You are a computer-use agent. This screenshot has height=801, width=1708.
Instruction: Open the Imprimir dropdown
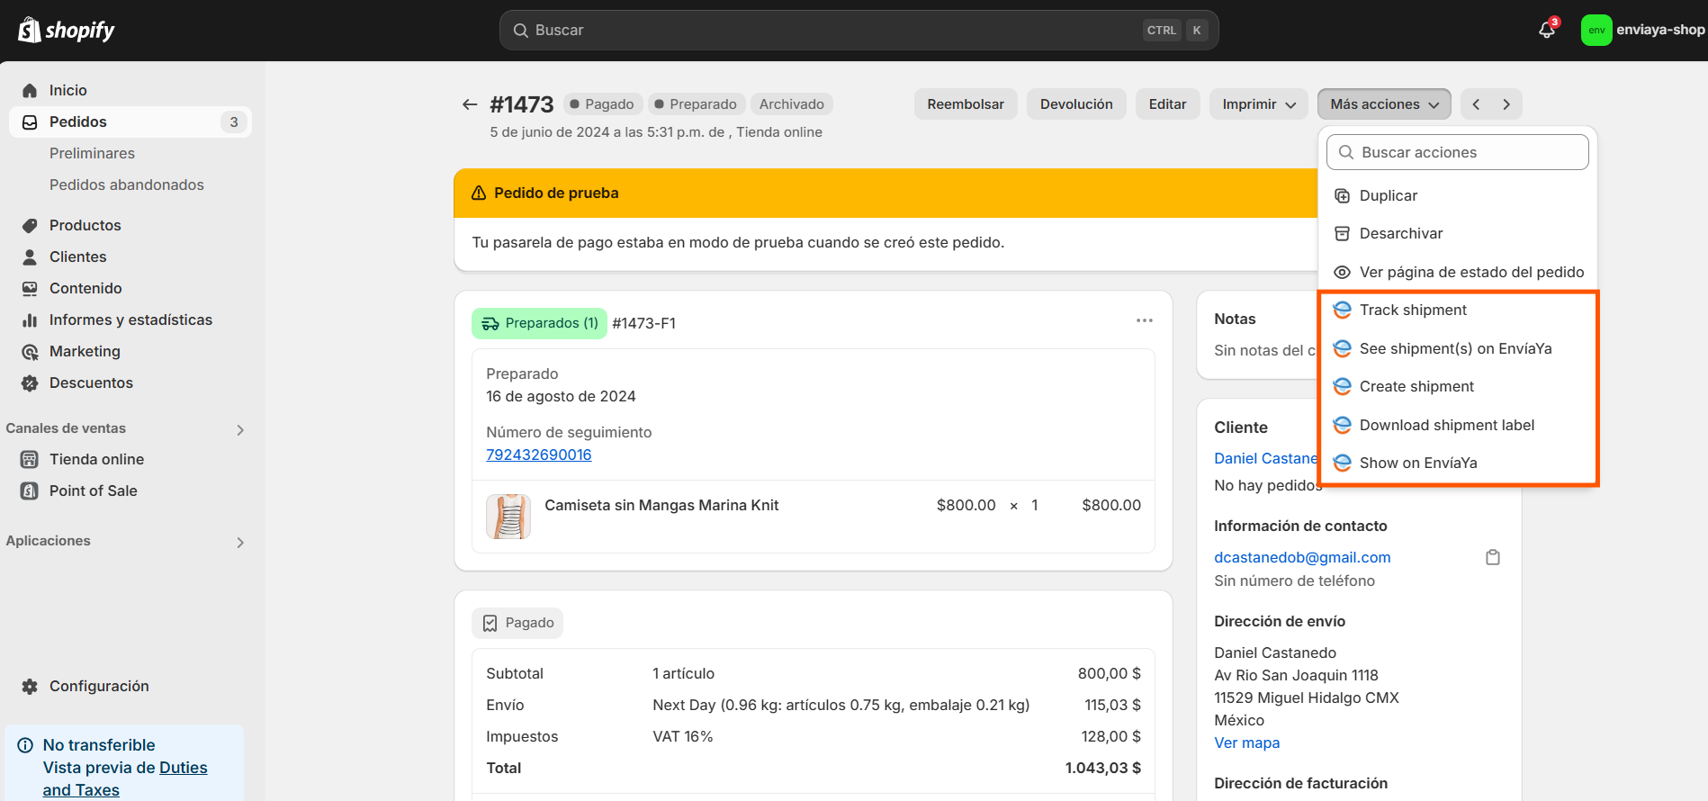[x=1258, y=104]
